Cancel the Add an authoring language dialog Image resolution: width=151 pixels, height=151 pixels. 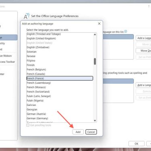(x=91, y=132)
